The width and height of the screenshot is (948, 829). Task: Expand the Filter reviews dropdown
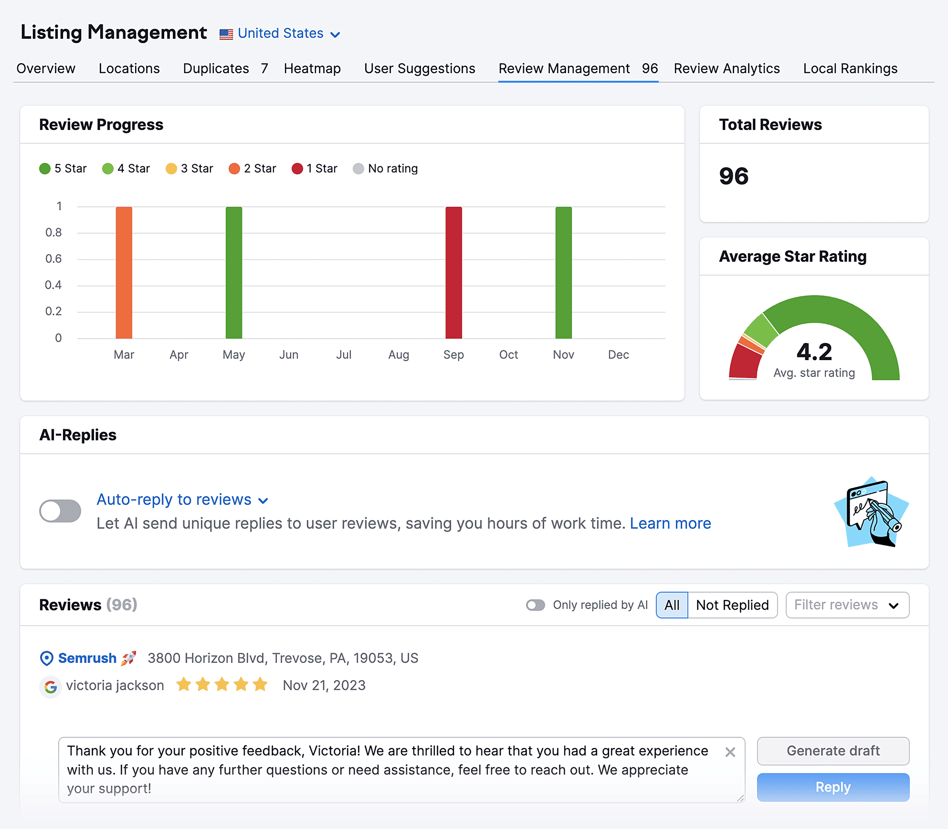pos(846,605)
